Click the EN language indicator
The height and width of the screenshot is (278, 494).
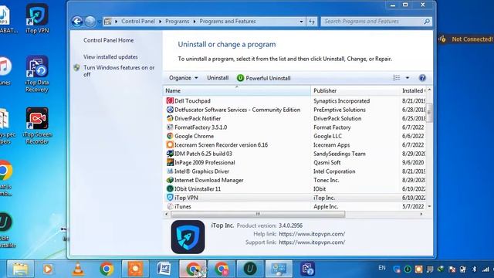382,268
